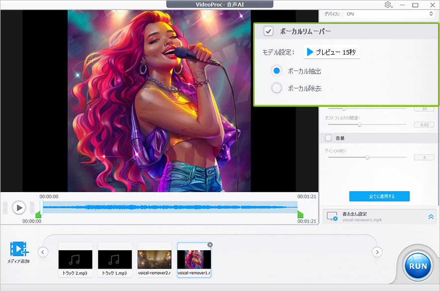Viewport: 440px width, 292px height.
Task: Minimize the VideoProc window
Action: 402,5
